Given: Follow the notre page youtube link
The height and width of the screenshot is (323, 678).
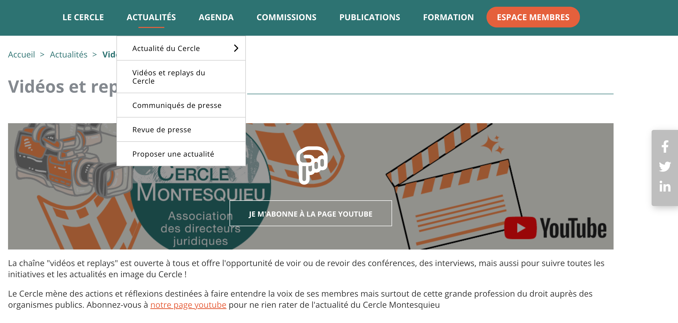Looking at the screenshot, I should pyautogui.click(x=188, y=305).
